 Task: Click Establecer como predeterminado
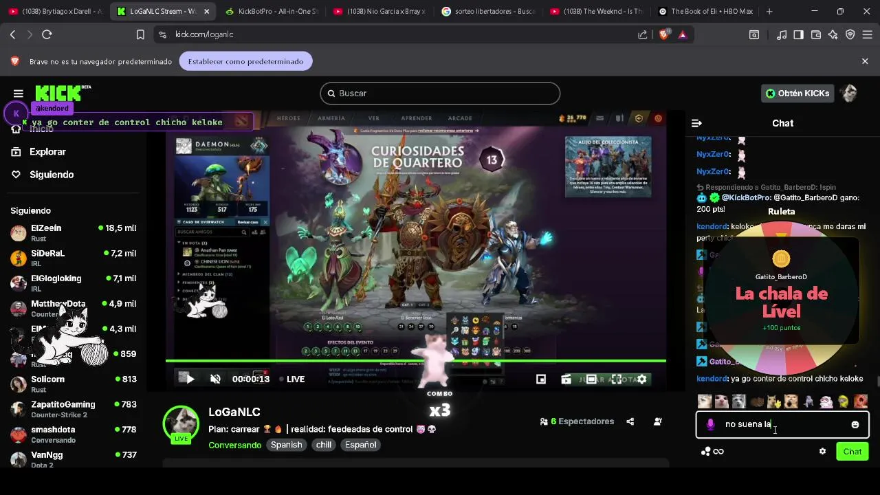pos(245,61)
